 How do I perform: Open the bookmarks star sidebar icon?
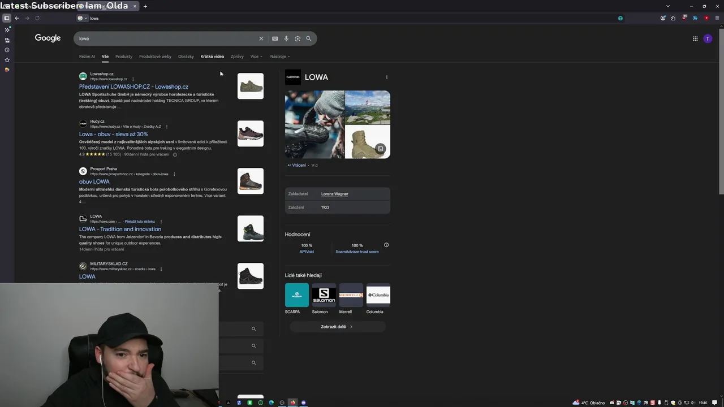pos(7,60)
